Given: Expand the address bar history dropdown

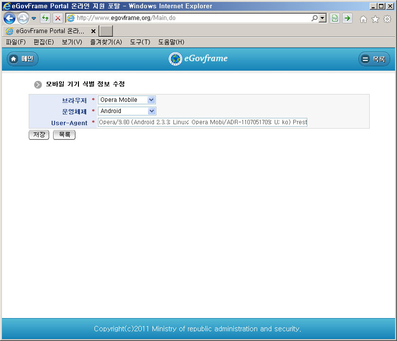Looking at the screenshot, I should [322, 18].
